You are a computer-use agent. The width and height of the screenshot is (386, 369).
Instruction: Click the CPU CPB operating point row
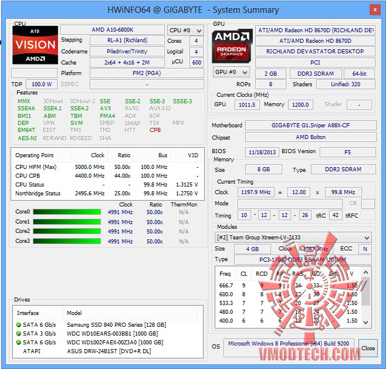point(107,176)
